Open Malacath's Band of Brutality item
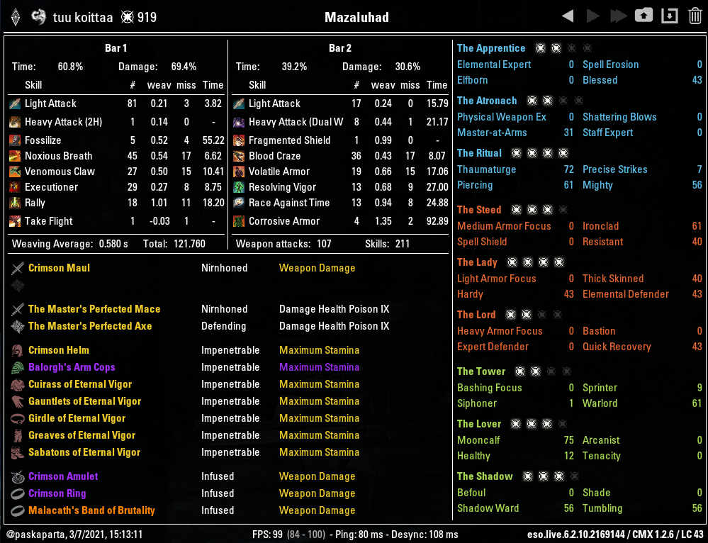708x543 pixels. pos(91,510)
